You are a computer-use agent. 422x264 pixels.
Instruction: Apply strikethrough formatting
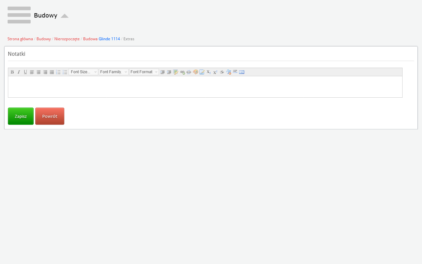[x=222, y=72]
